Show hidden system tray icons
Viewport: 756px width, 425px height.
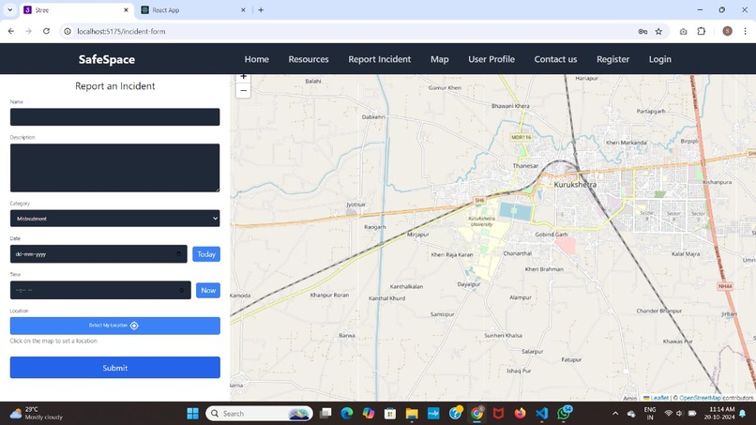coord(615,414)
